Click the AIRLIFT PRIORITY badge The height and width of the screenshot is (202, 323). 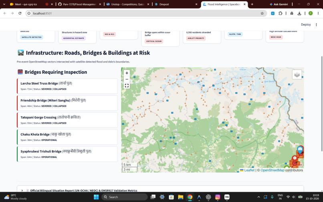pos(196,38)
